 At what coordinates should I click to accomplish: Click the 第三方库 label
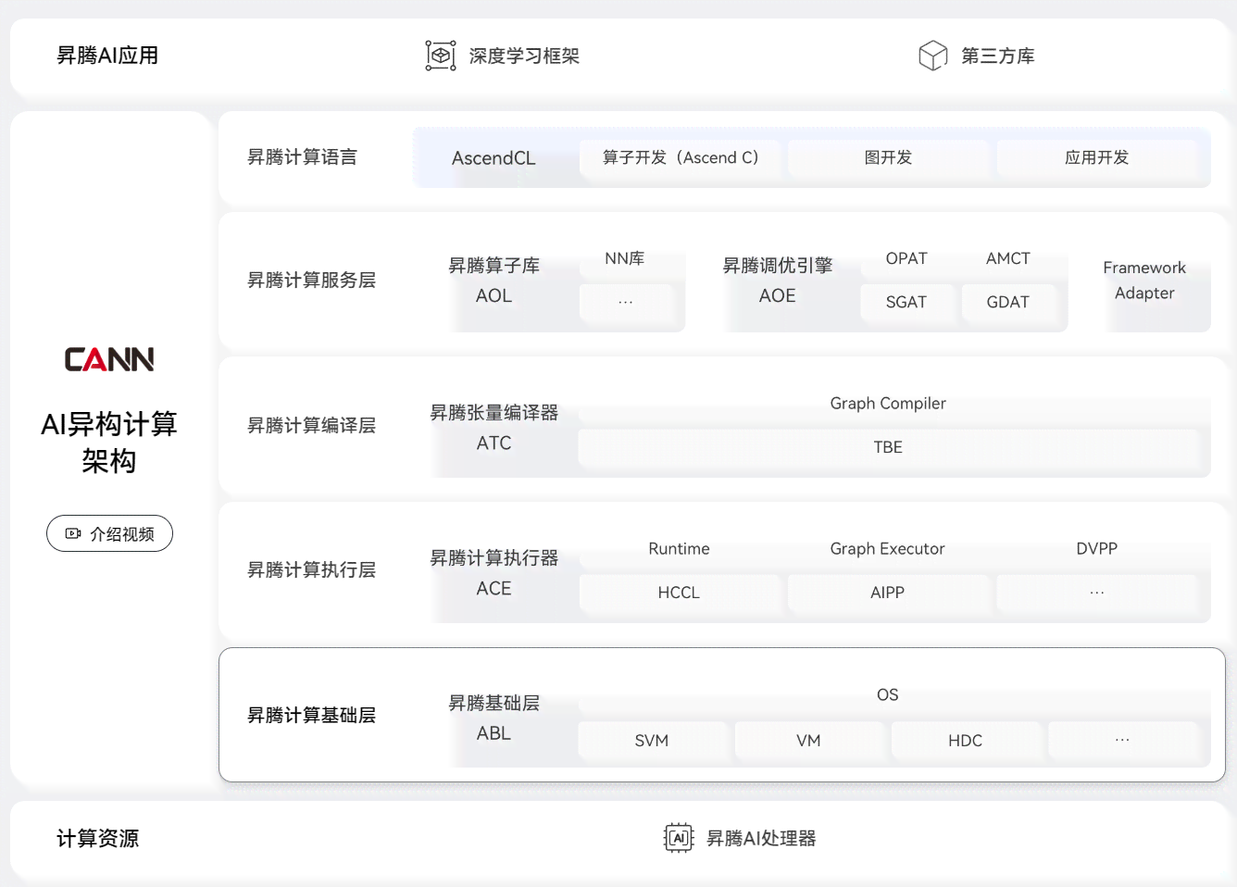[997, 56]
